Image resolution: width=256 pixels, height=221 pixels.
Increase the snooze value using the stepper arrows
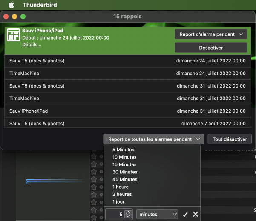coord(128,212)
